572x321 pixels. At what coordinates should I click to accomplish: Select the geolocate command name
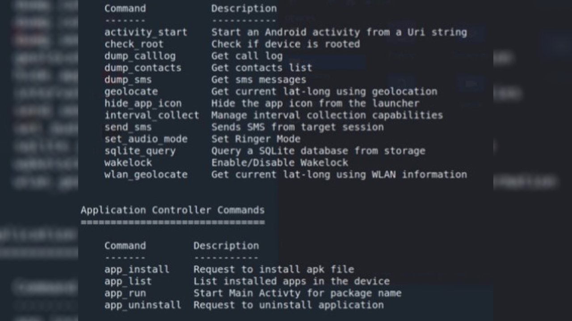131,91
